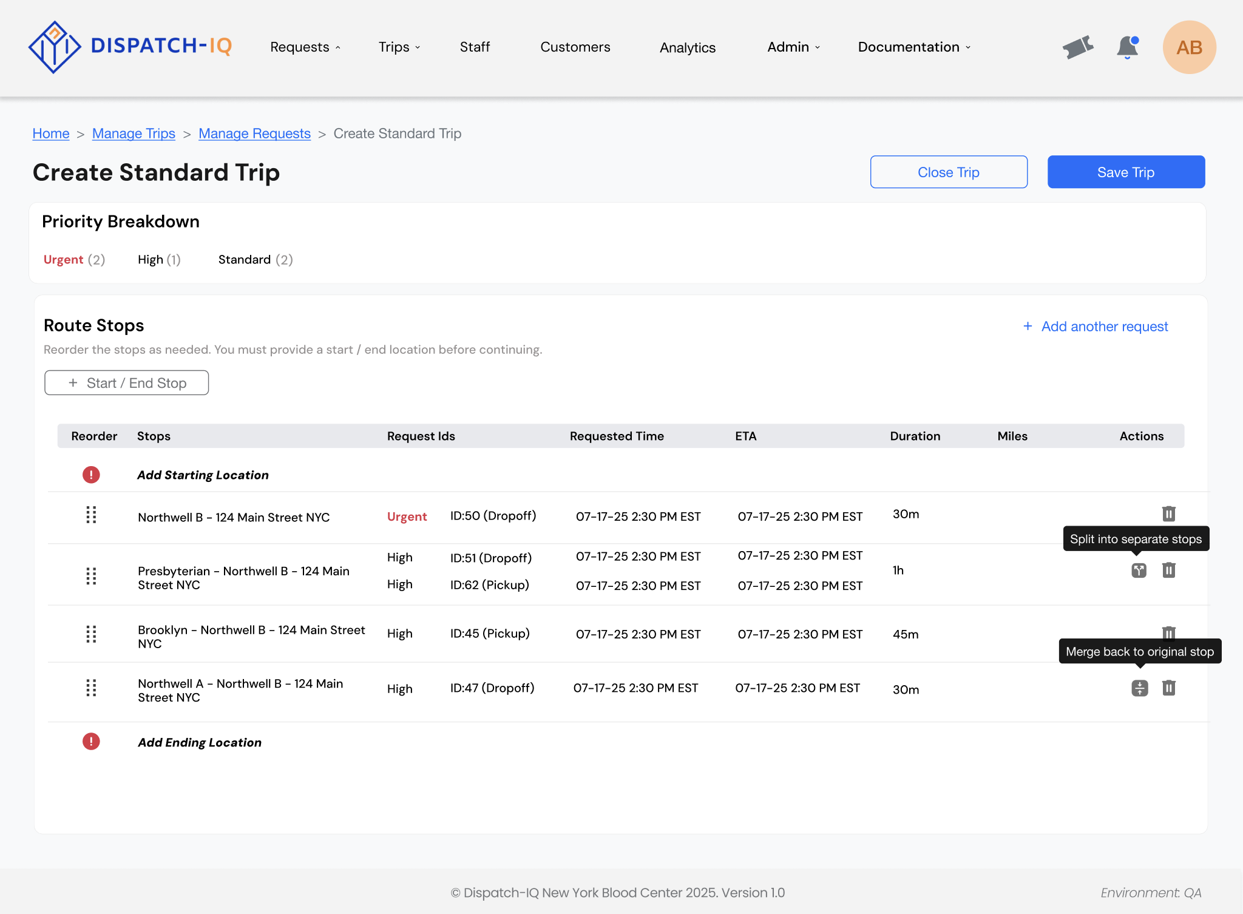The width and height of the screenshot is (1243, 914).
Task: Click the Dispatch-IQ logo
Action: 130,47
